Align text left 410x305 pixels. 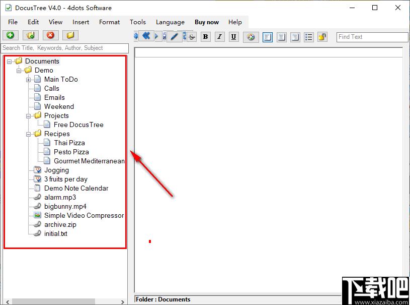coord(267,37)
